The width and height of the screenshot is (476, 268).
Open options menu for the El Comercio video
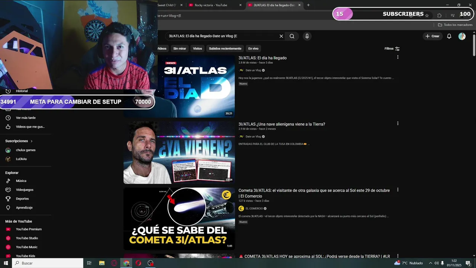[x=398, y=190]
